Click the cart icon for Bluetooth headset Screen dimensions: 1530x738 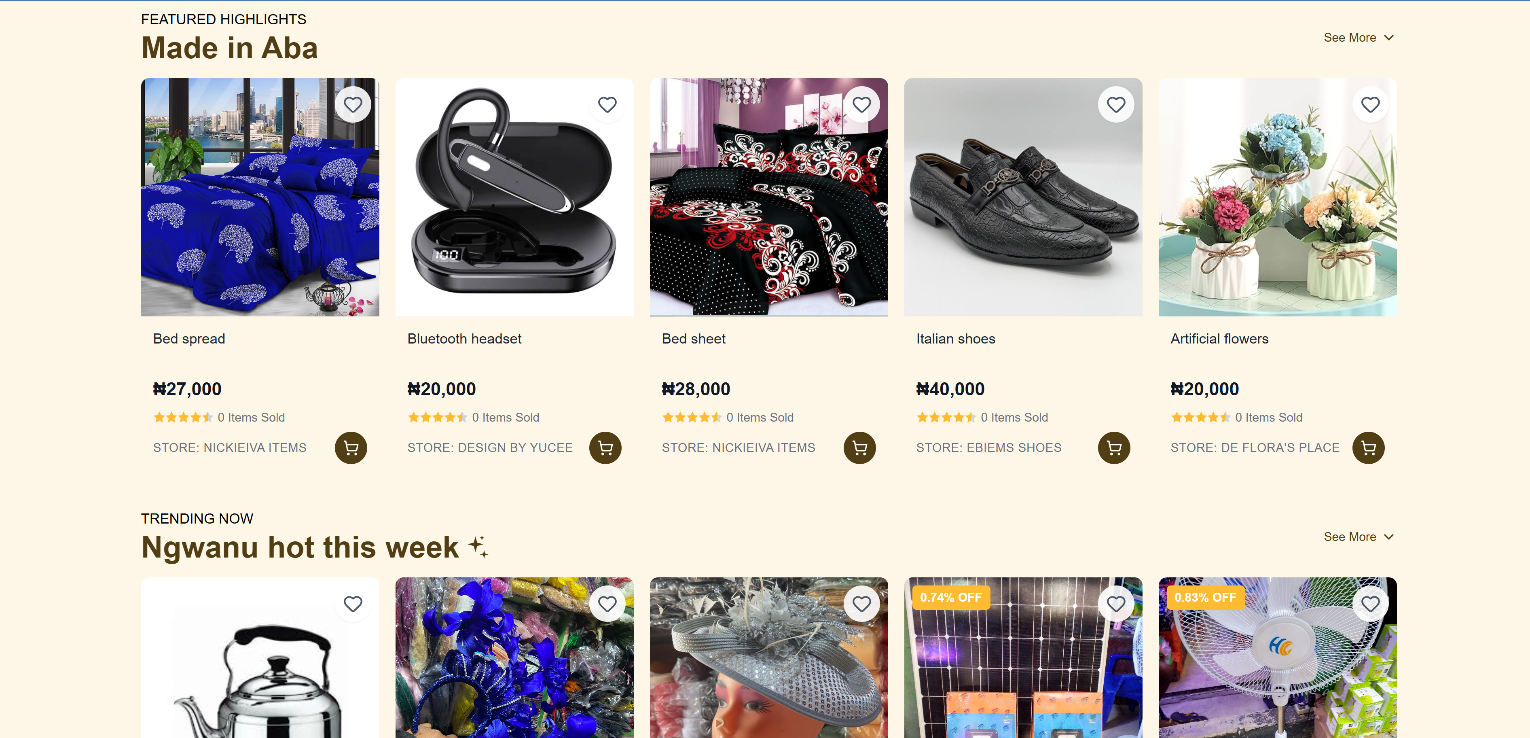point(605,447)
